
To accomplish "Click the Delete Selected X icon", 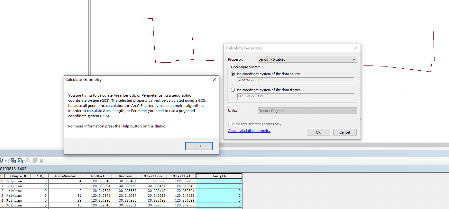I will pyautogui.click(x=41, y=161).
